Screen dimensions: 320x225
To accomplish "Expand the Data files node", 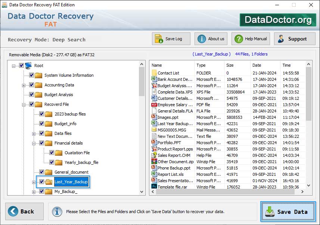I will click(x=34, y=134).
